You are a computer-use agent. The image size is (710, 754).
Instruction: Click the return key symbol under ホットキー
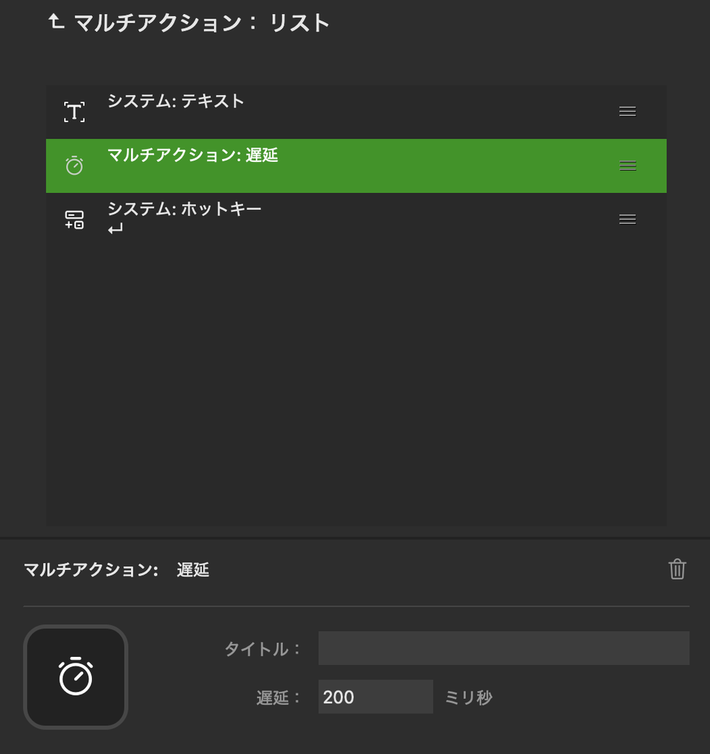pyautogui.click(x=116, y=229)
